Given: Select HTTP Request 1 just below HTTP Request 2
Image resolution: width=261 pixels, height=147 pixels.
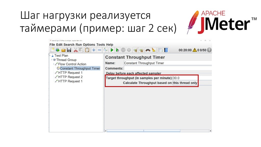Looking at the screenshot, I should click(70, 81).
